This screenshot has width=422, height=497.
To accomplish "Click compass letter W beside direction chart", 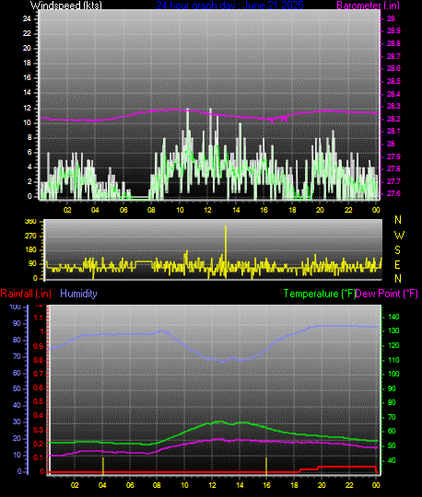I will (x=399, y=236).
